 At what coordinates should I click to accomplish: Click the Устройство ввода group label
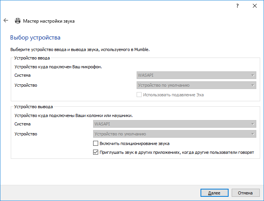pyautogui.click(x=32, y=58)
